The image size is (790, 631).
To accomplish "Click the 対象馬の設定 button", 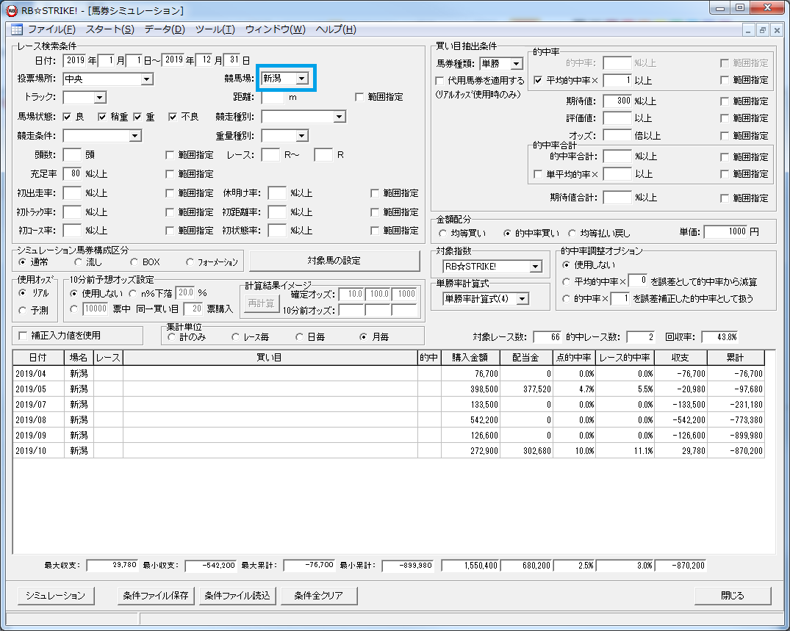I will tap(334, 261).
